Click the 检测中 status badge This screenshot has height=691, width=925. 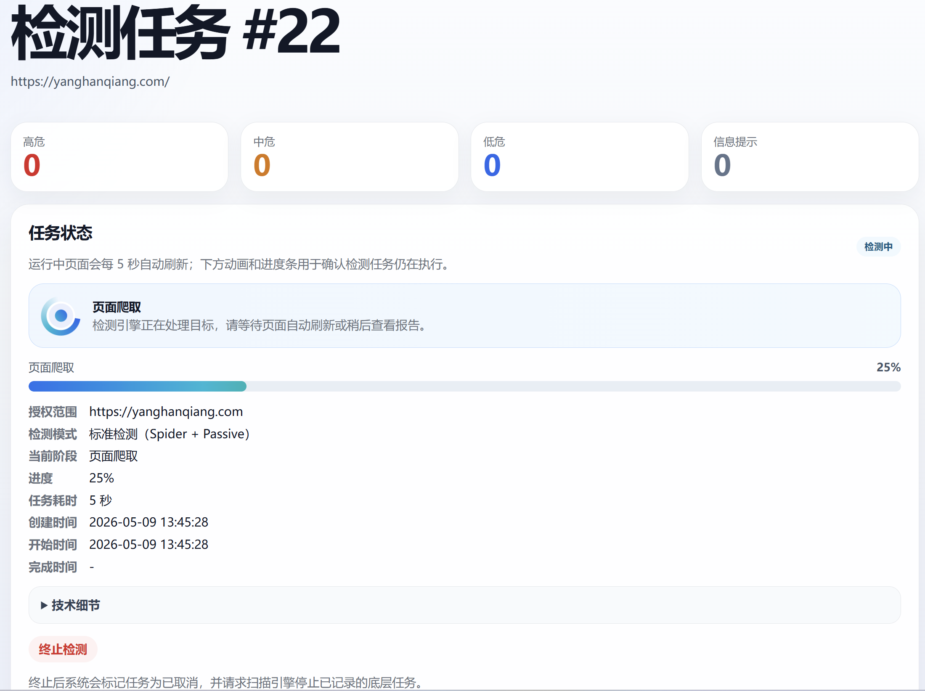click(878, 246)
